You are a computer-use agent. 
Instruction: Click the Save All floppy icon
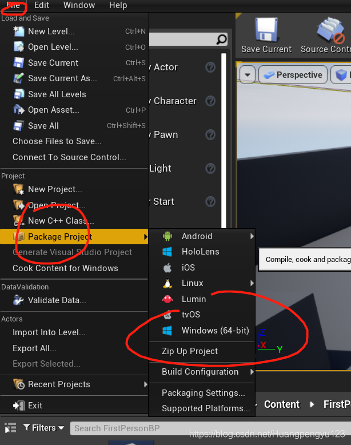pyautogui.click(x=19, y=126)
